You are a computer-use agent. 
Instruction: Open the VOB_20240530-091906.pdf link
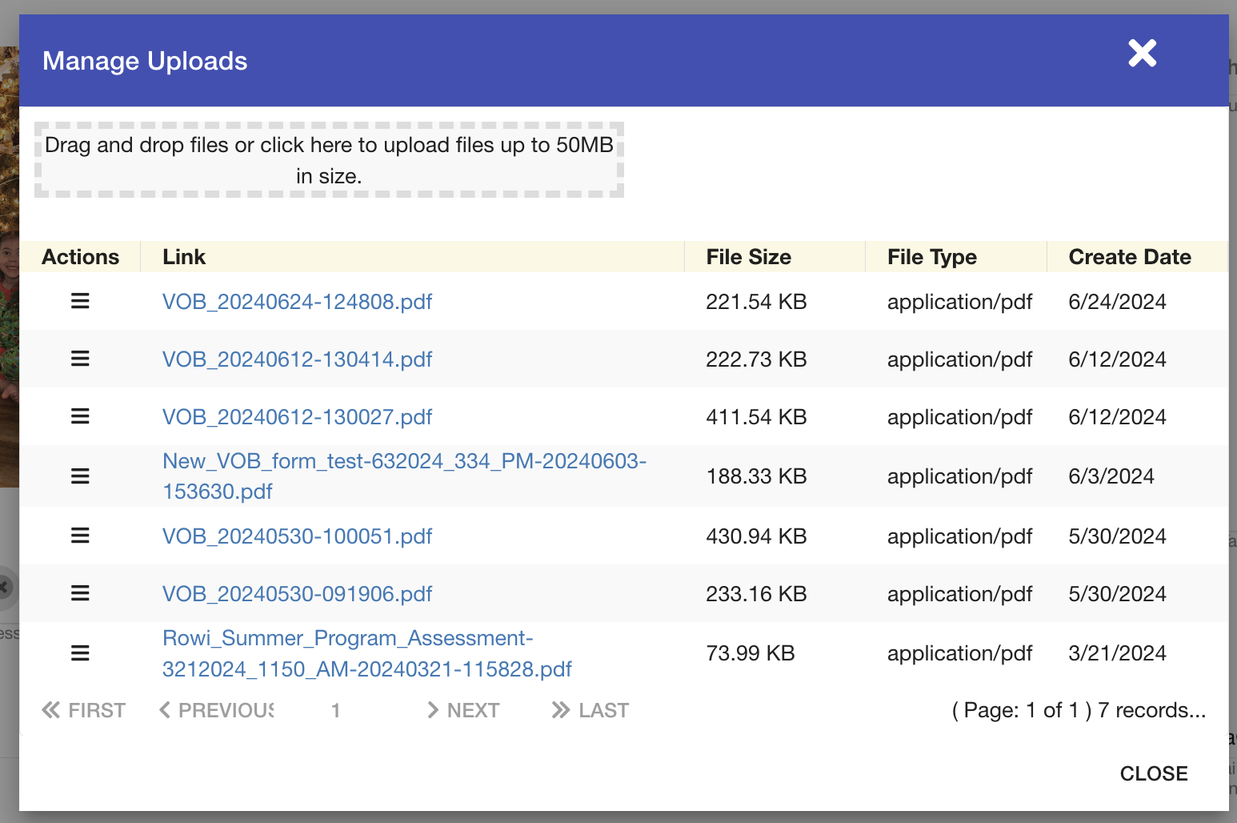coord(297,594)
